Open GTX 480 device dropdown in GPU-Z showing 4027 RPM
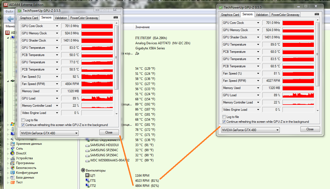The image size is (330, 189). 251,130
